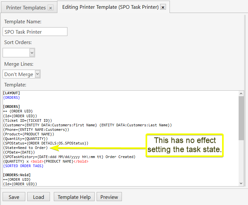Viewport: 248px width, 205px height.
Task: Click the (Customer=...) template line
Action: (x=87, y=125)
